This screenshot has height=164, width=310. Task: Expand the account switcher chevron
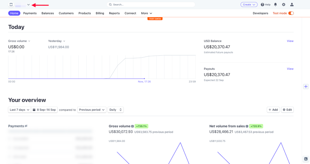pos(28,5)
